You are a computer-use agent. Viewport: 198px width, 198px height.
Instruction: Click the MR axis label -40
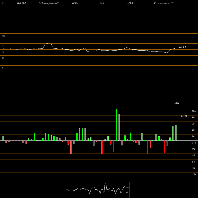pos(193,156)
